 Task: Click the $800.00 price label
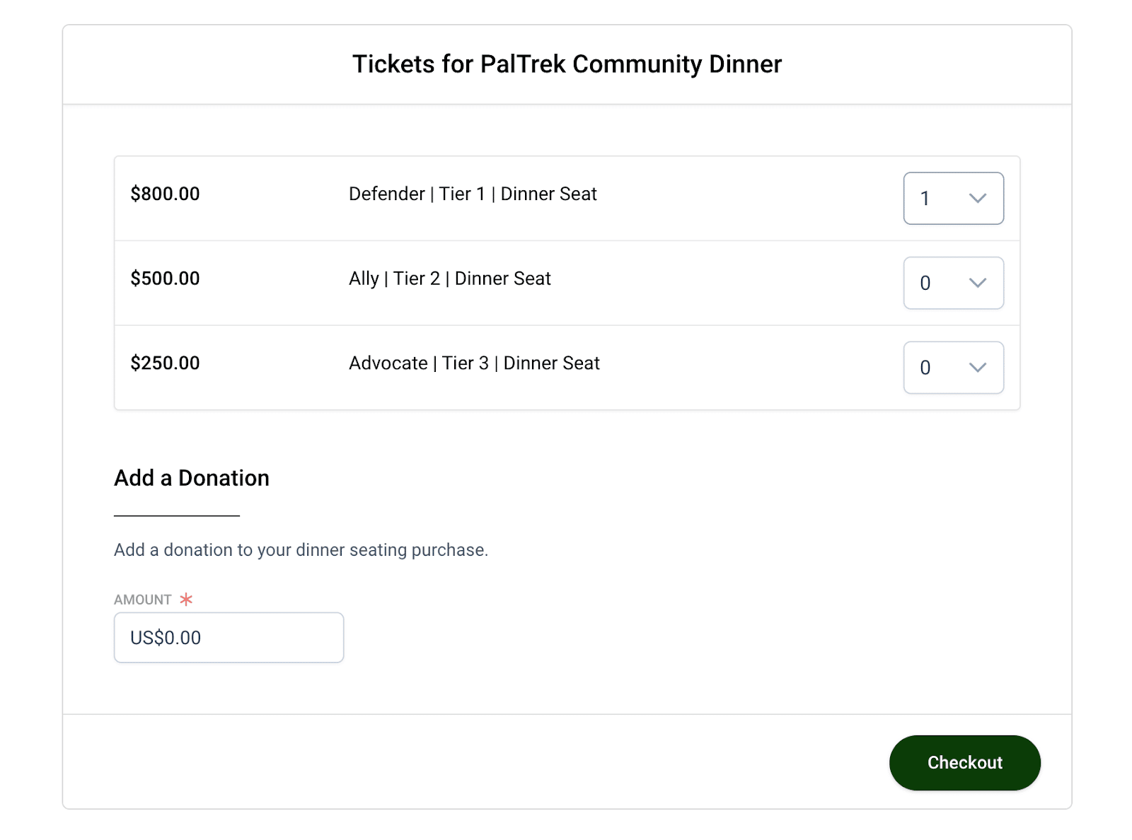point(165,193)
